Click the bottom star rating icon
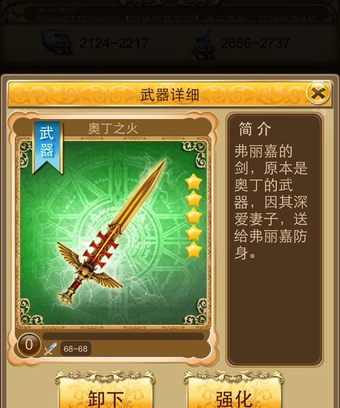340x408 pixels. point(194,250)
